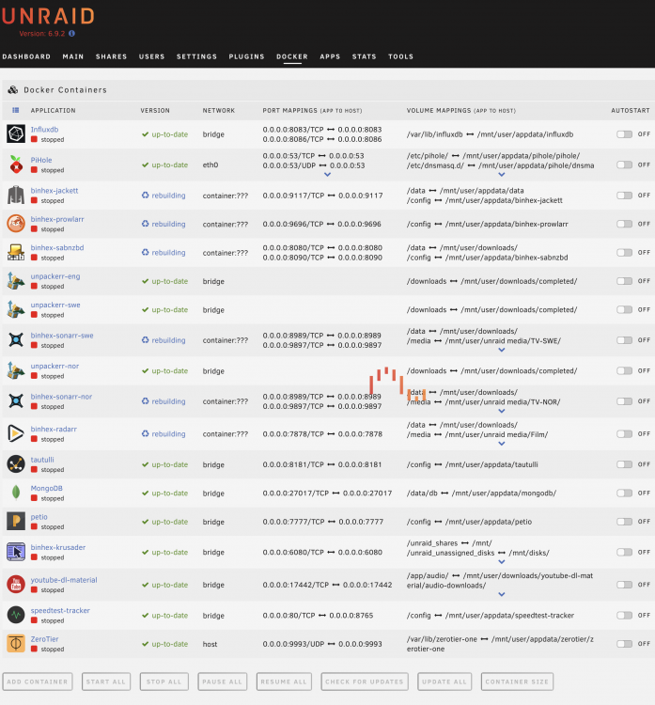
Task: Click the list view icon beside Application header
Action: [x=16, y=110]
